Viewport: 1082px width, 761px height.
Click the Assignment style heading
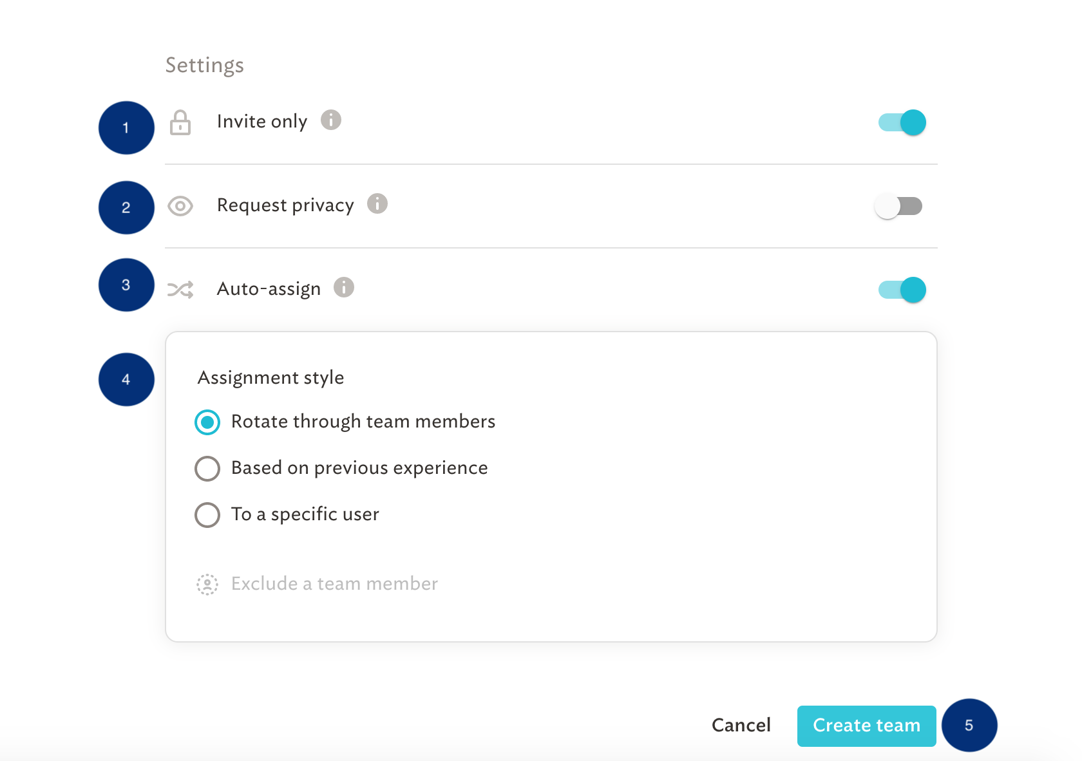click(270, 377)
